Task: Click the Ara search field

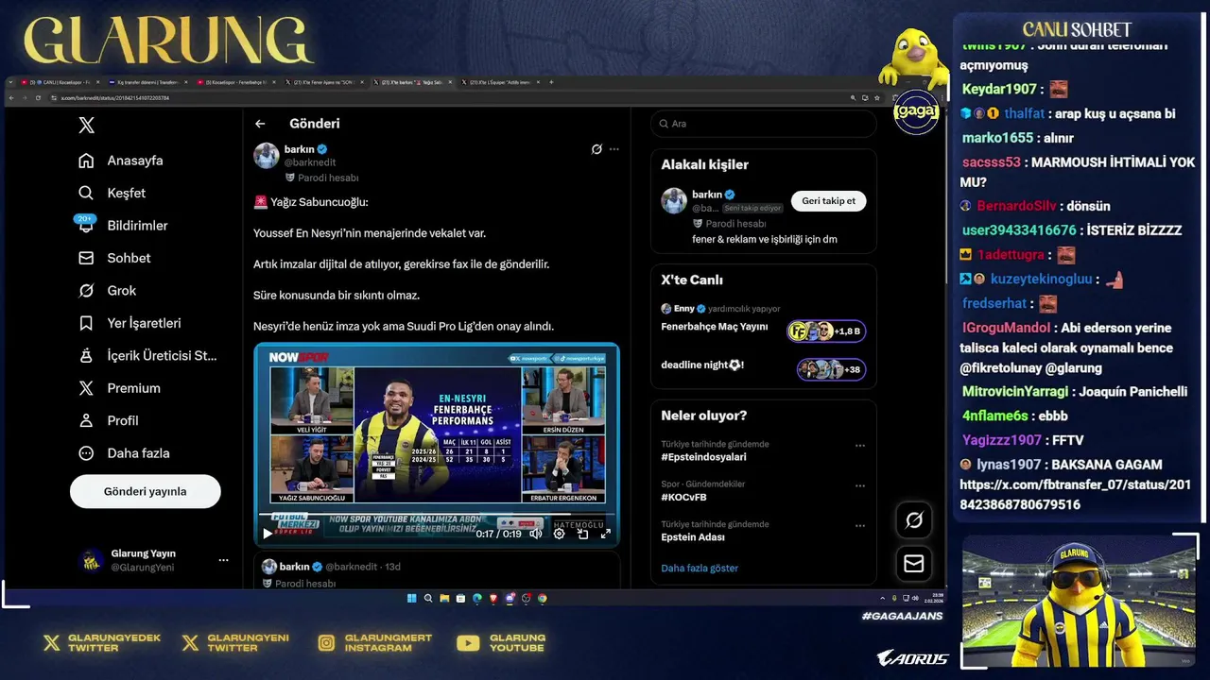Action: click(x=764, y=124)
